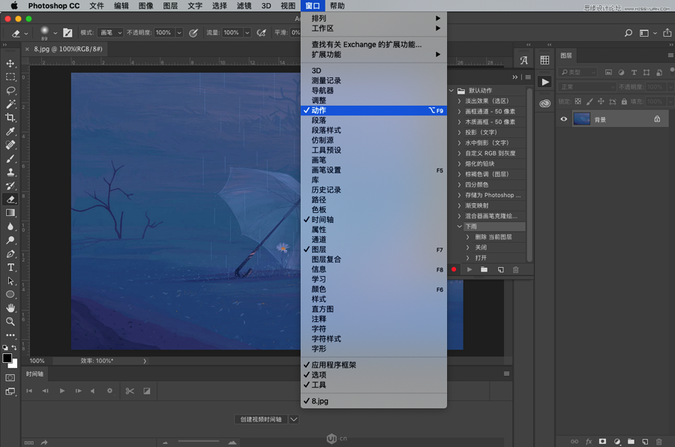675x447 pixels.
Task: Collapse the 下雨 action set
Action: (x=459, y=226)
